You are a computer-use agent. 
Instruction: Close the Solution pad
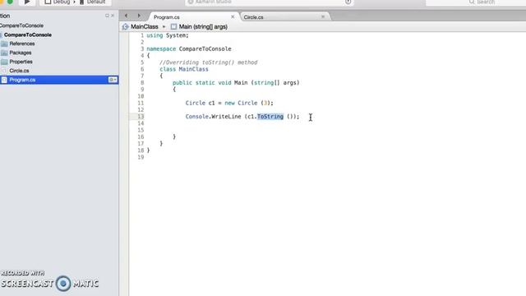[x=113, y=16]
